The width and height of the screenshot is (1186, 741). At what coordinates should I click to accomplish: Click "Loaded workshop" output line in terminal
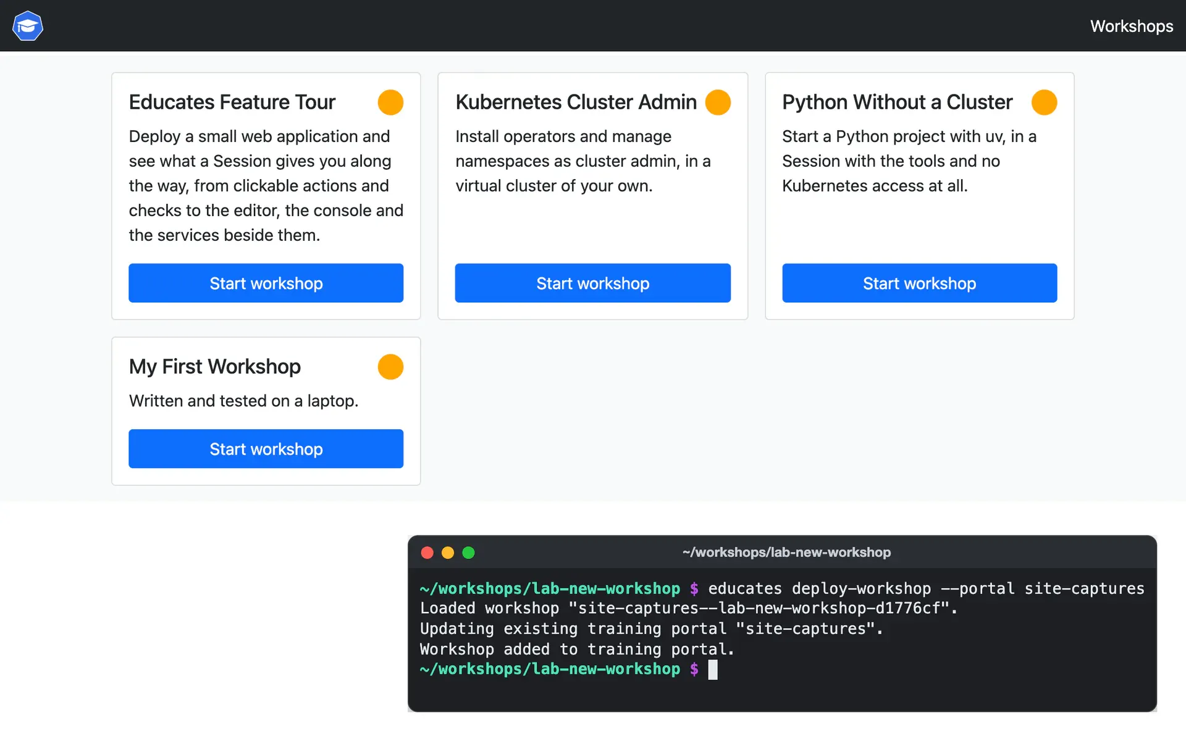689,608
